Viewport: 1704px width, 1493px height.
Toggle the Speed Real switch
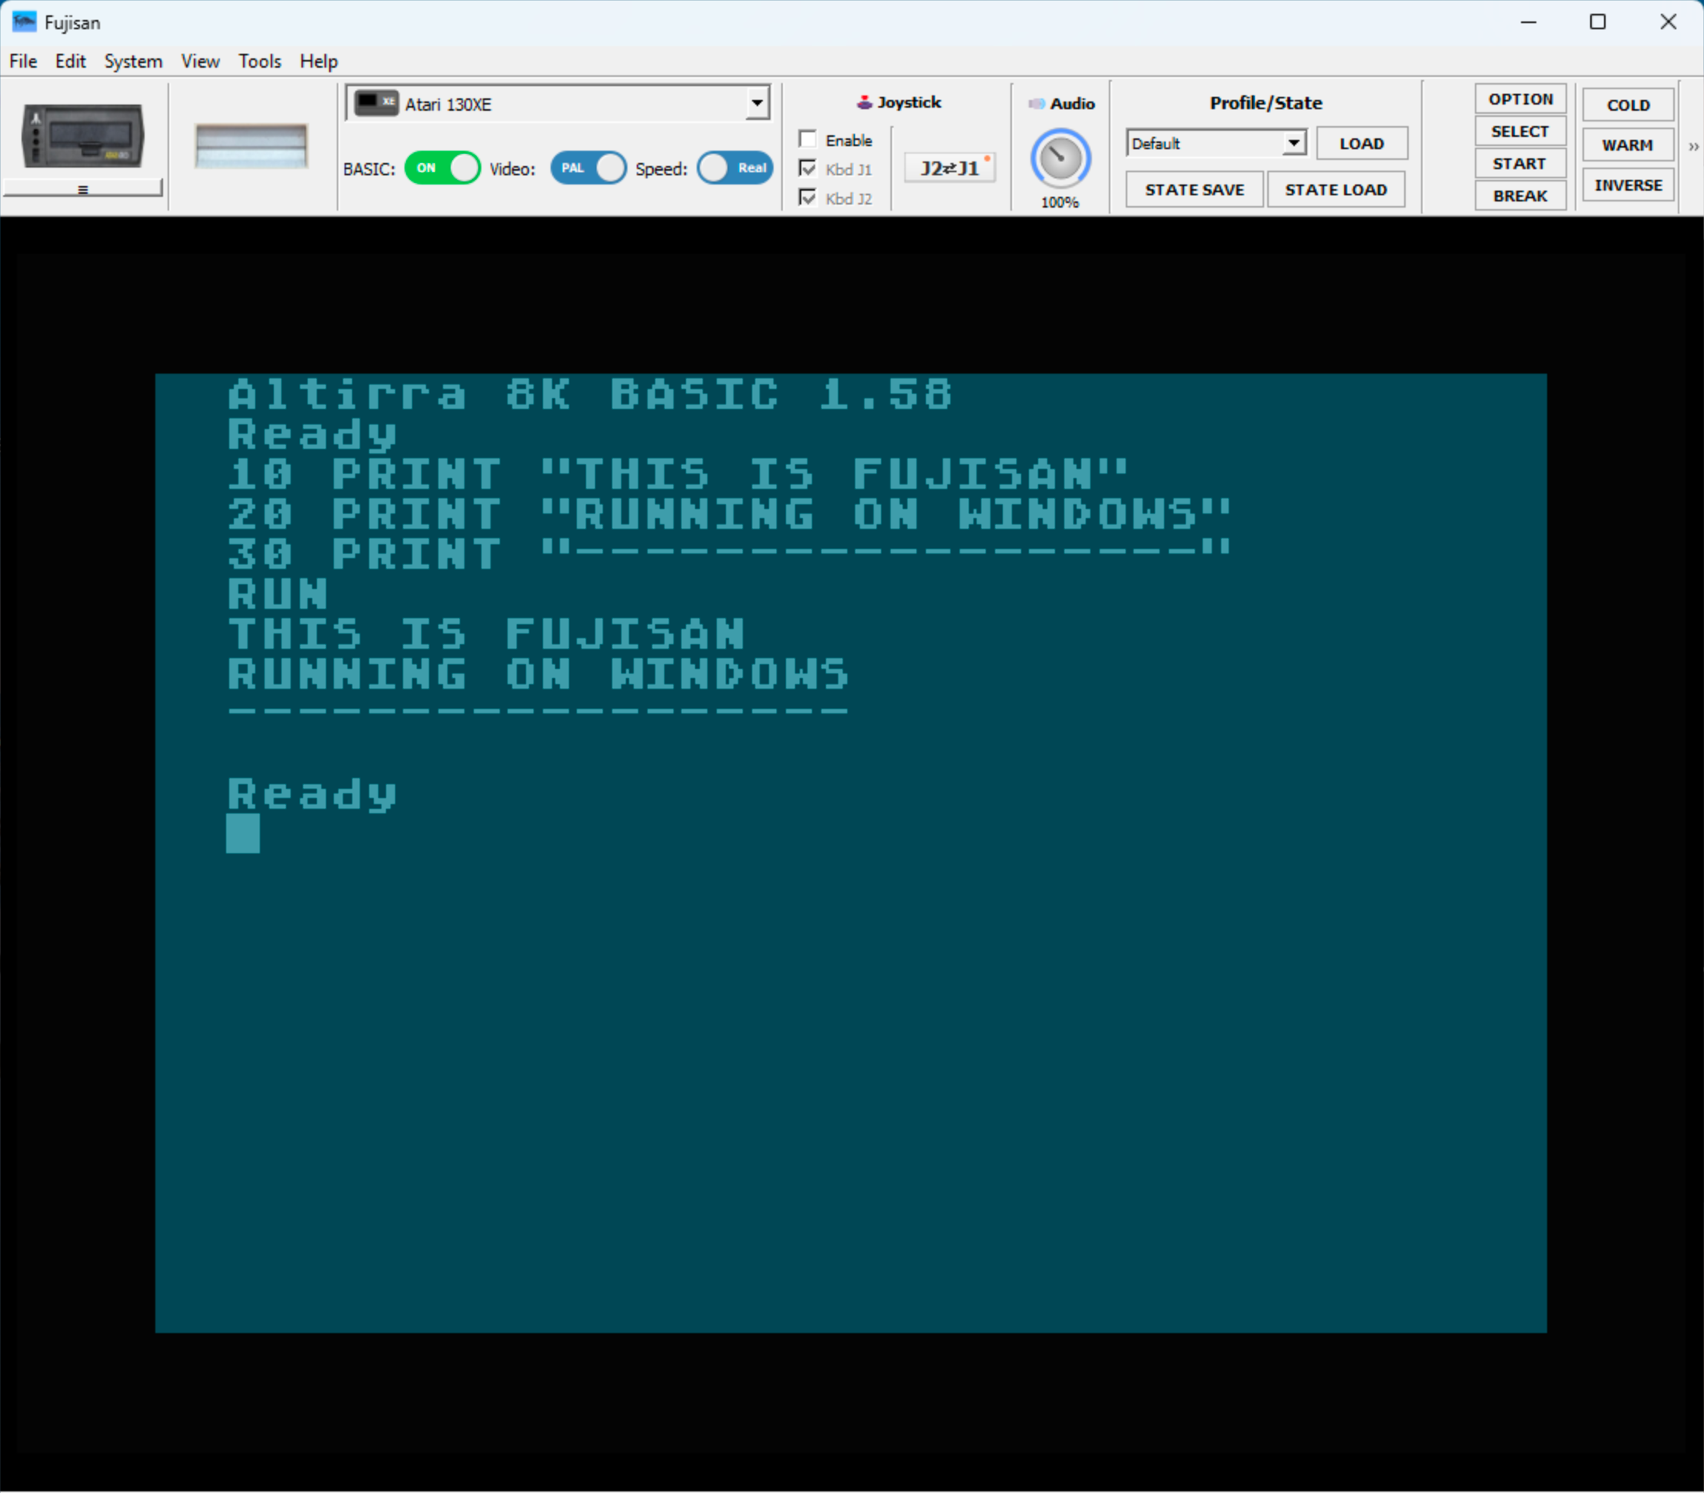coord(735,168)
